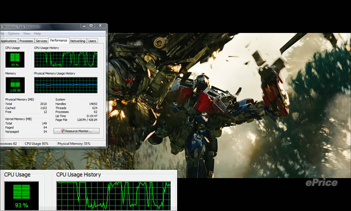The image size is (351, 211).
Task: Open the View menu
Action: click(x=27, y=34)
